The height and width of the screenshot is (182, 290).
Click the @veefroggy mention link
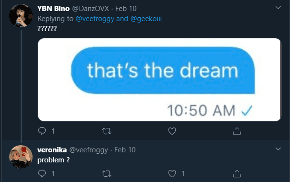tap(95, 19)
